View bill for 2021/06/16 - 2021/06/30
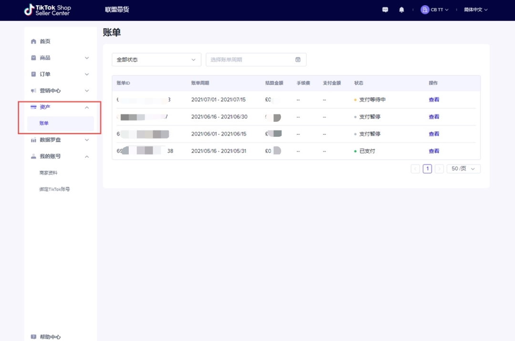The image size is (515, 341). tap(434, 117)
